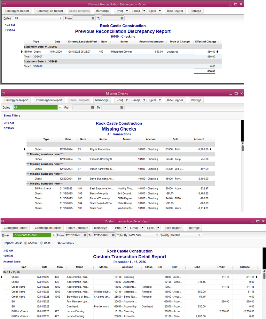Minimize the Previous Reconciliation Discrepancy Report window
The image size is (266, 319).
(x=230, y=4)
